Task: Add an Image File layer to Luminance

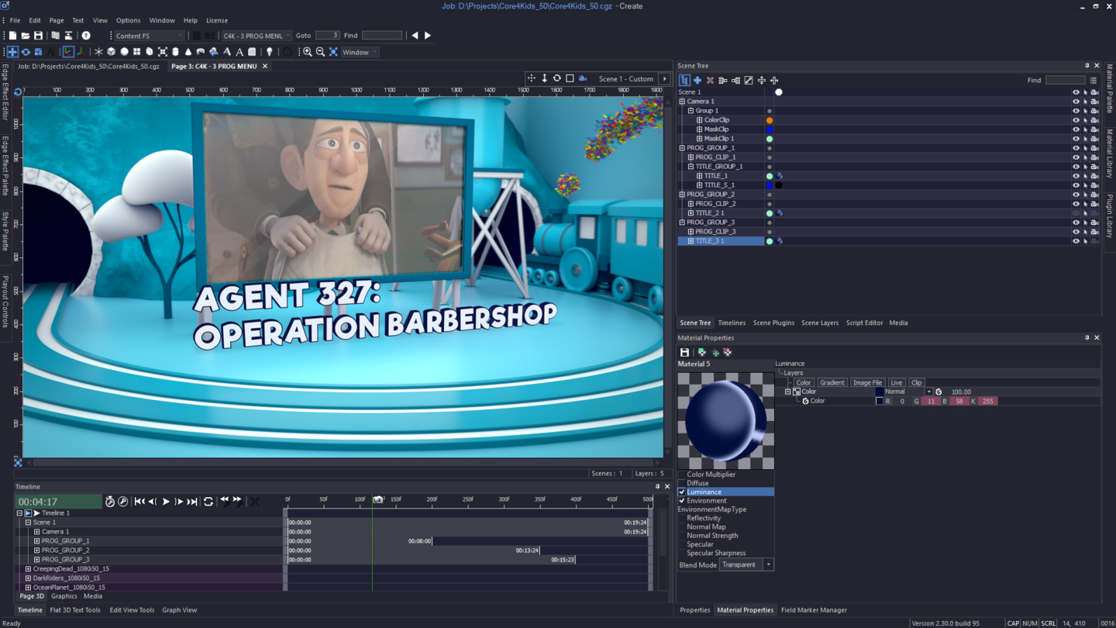Action: 867,382
